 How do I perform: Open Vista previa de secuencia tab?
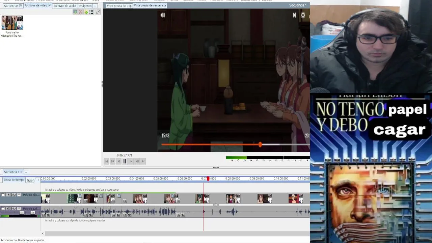coord(150,5)
